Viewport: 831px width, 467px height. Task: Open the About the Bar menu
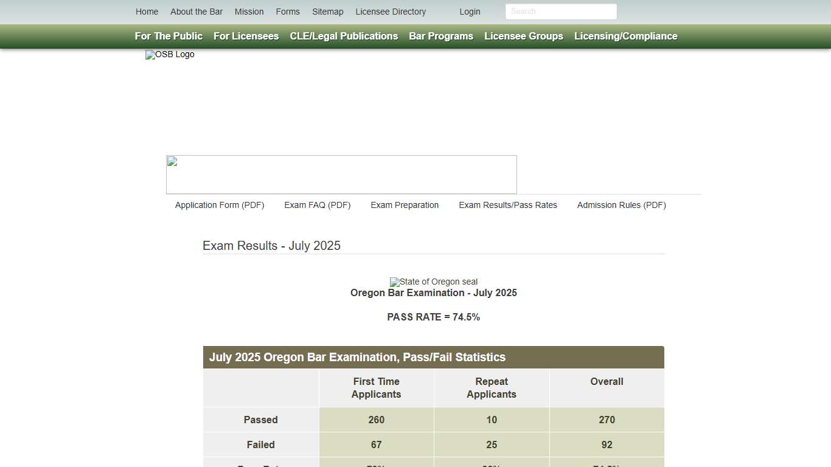[x=196, y=12]
